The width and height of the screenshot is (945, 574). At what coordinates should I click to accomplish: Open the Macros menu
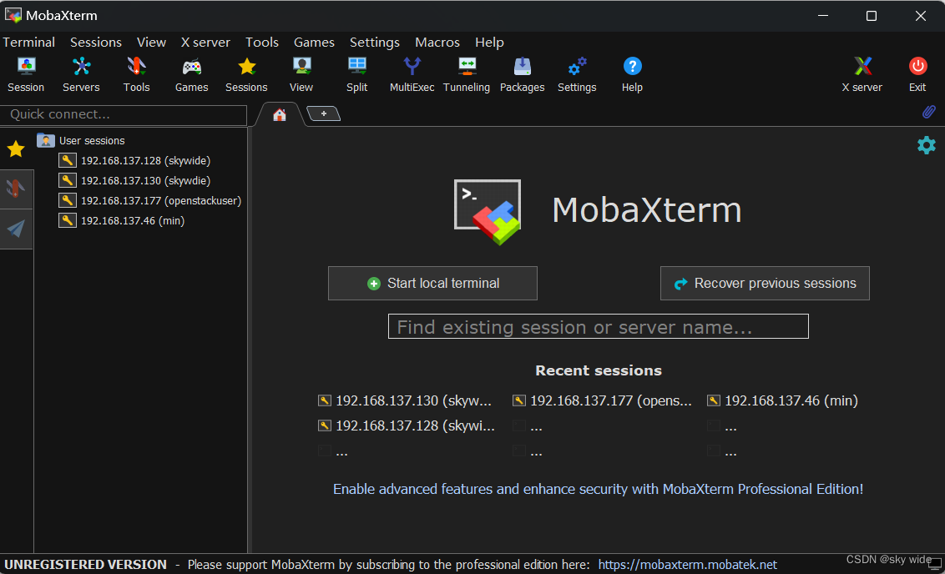[437, 43]
